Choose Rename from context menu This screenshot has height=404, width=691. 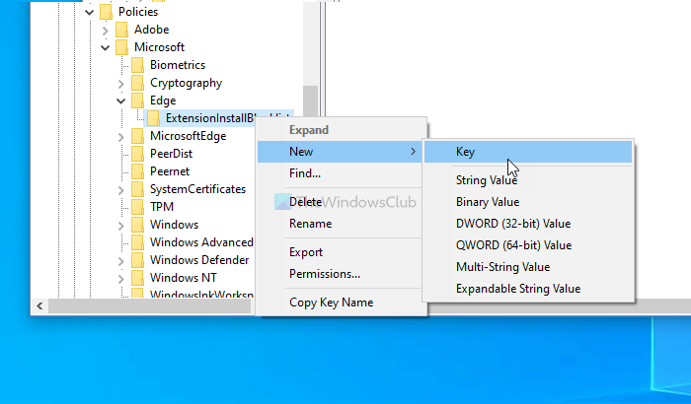[340, 224]
